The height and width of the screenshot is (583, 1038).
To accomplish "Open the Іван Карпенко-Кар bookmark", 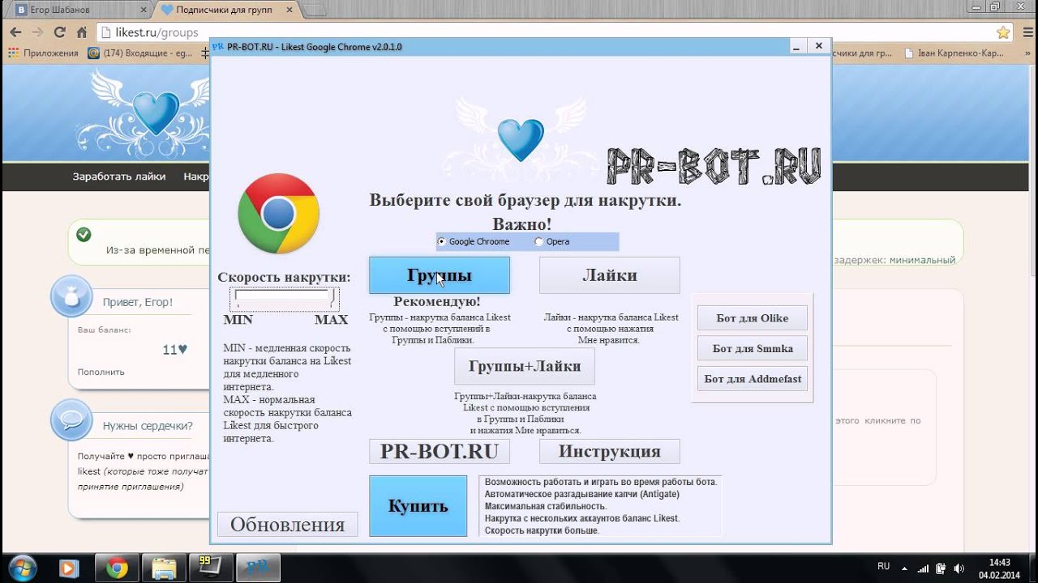I will (953, 53).
